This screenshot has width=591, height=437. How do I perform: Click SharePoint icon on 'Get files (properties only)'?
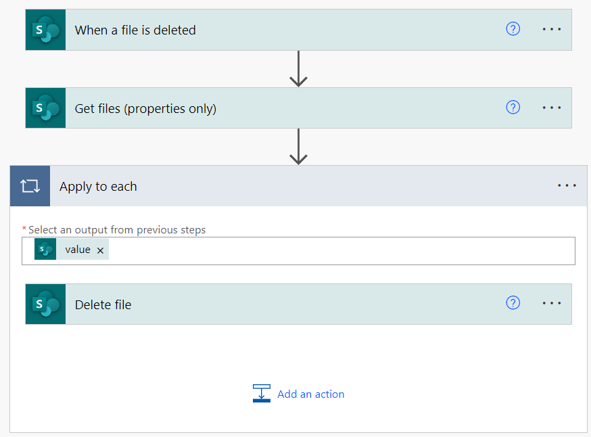(45, 108)
